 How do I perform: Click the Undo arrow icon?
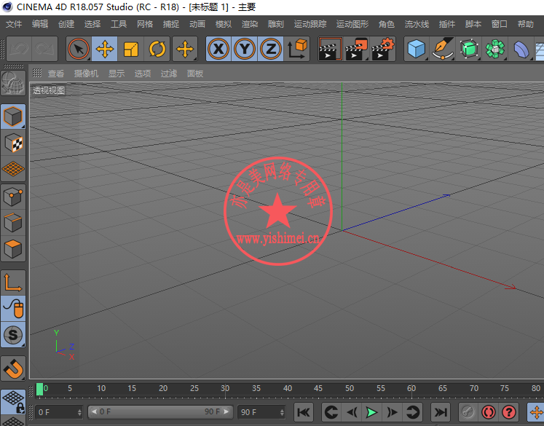pyautogui.click(x=19, y=49)
